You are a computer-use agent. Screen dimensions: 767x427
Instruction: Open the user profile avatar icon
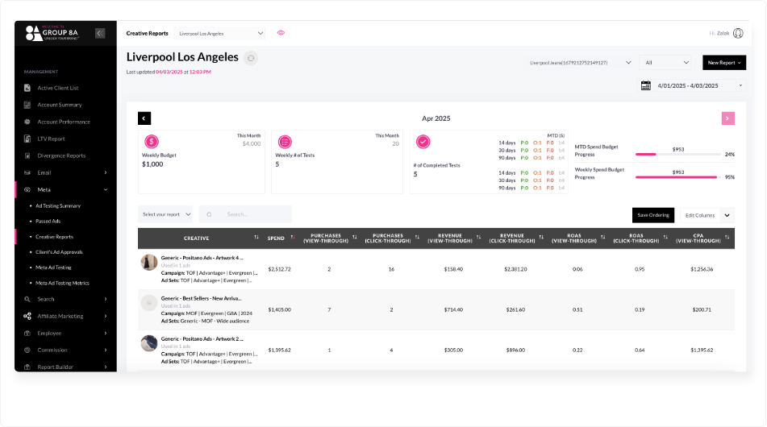coord(738,33)
